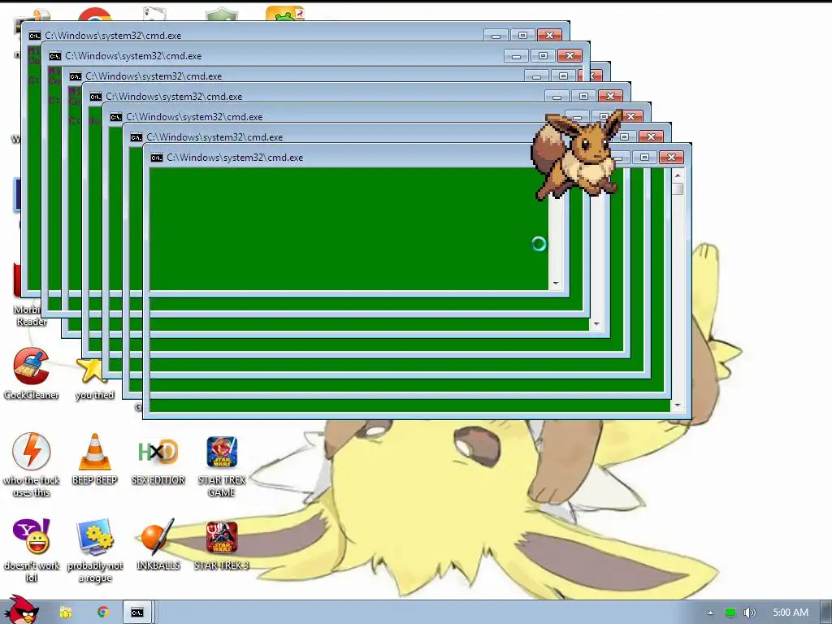Close the third-from-front cmd.exe window
Image resolution: width=832 pixels, height=624 pixels.
630,116
